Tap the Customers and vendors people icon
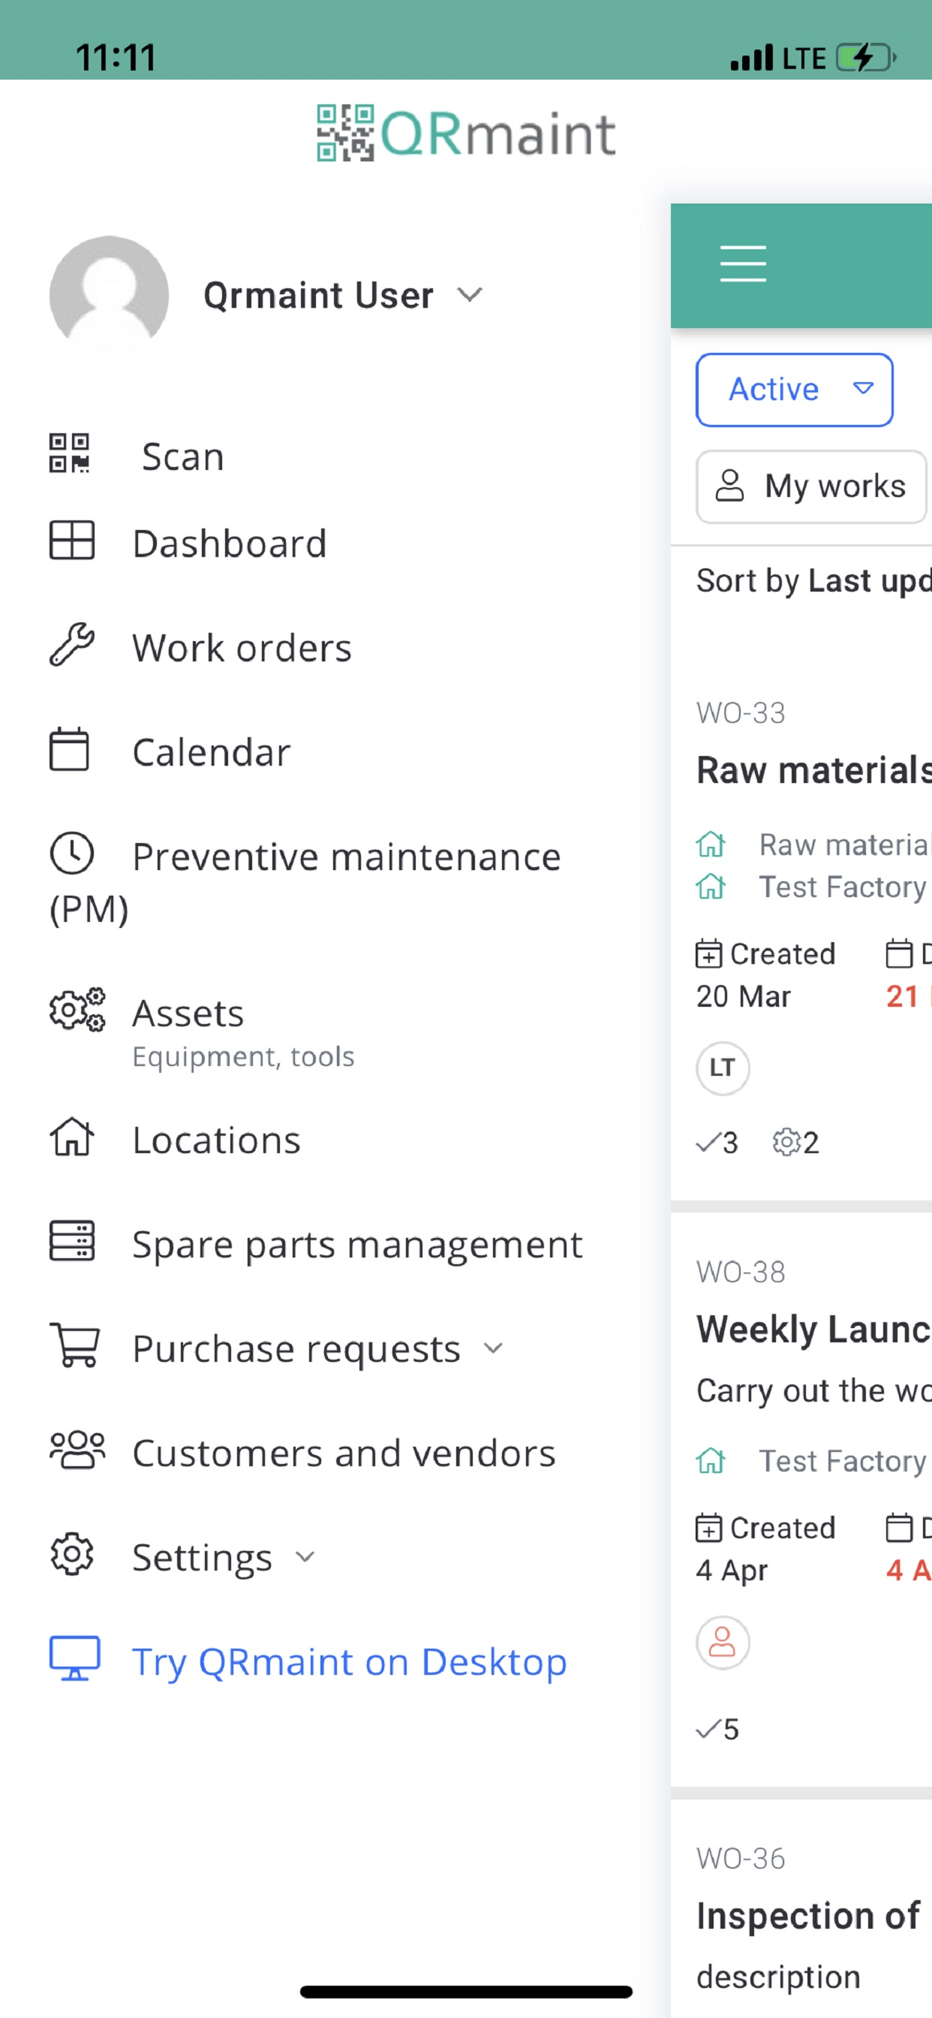 [77, 1450]
